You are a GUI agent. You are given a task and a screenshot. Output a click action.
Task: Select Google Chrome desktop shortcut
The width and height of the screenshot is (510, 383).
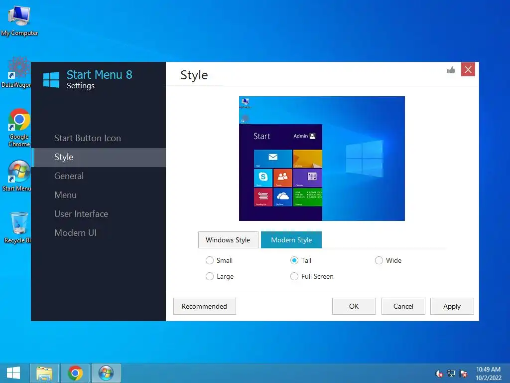19,128
